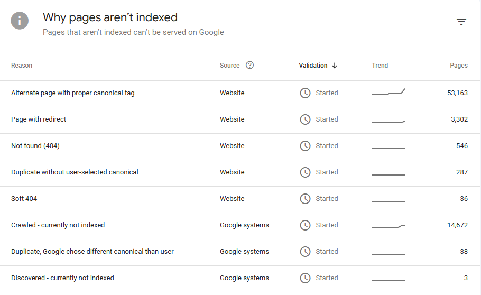Viewport: 481px width, 295px height.
Task: Click clock icon in Alternate page row
Action: click(305, 93)
